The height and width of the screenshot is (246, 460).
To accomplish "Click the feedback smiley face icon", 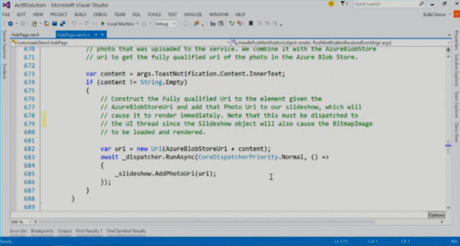I will click(331, 4).
